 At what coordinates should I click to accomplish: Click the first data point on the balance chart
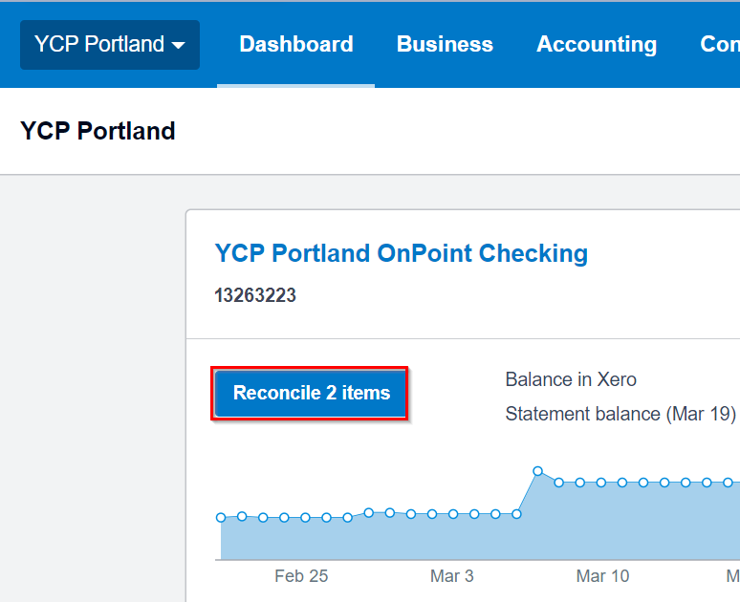click(x=221, y=518)
